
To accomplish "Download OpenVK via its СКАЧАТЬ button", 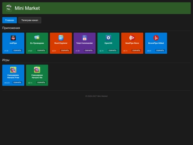I will coord(112,50).
